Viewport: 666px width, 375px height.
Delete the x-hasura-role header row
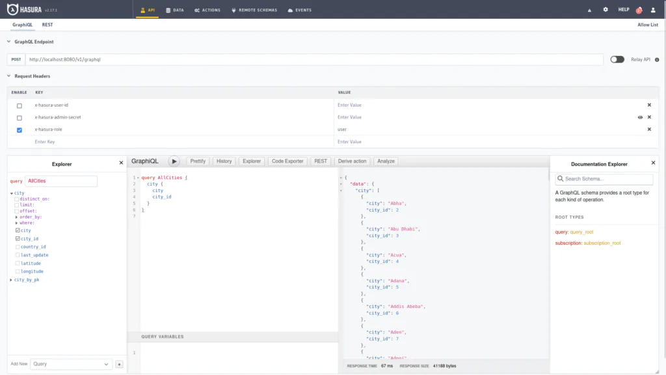[x=649, y=130]
